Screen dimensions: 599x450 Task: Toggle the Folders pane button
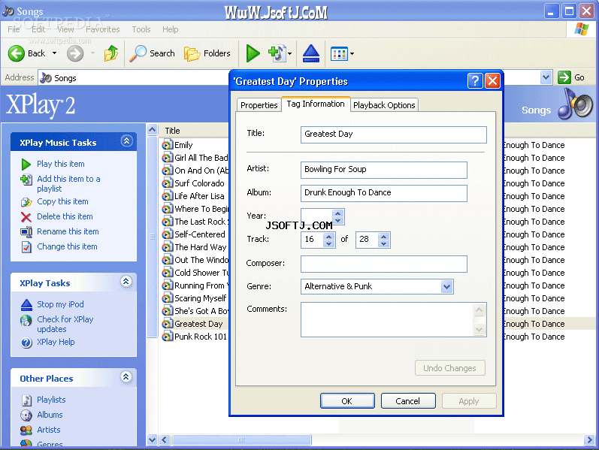coord(207,53)
